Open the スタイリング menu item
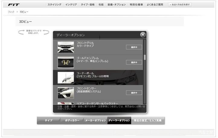The image size is (218, 138). (54, 5)
